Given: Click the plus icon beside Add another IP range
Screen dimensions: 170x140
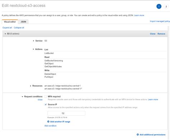Looking at the screenshot, I should (48, 121).
